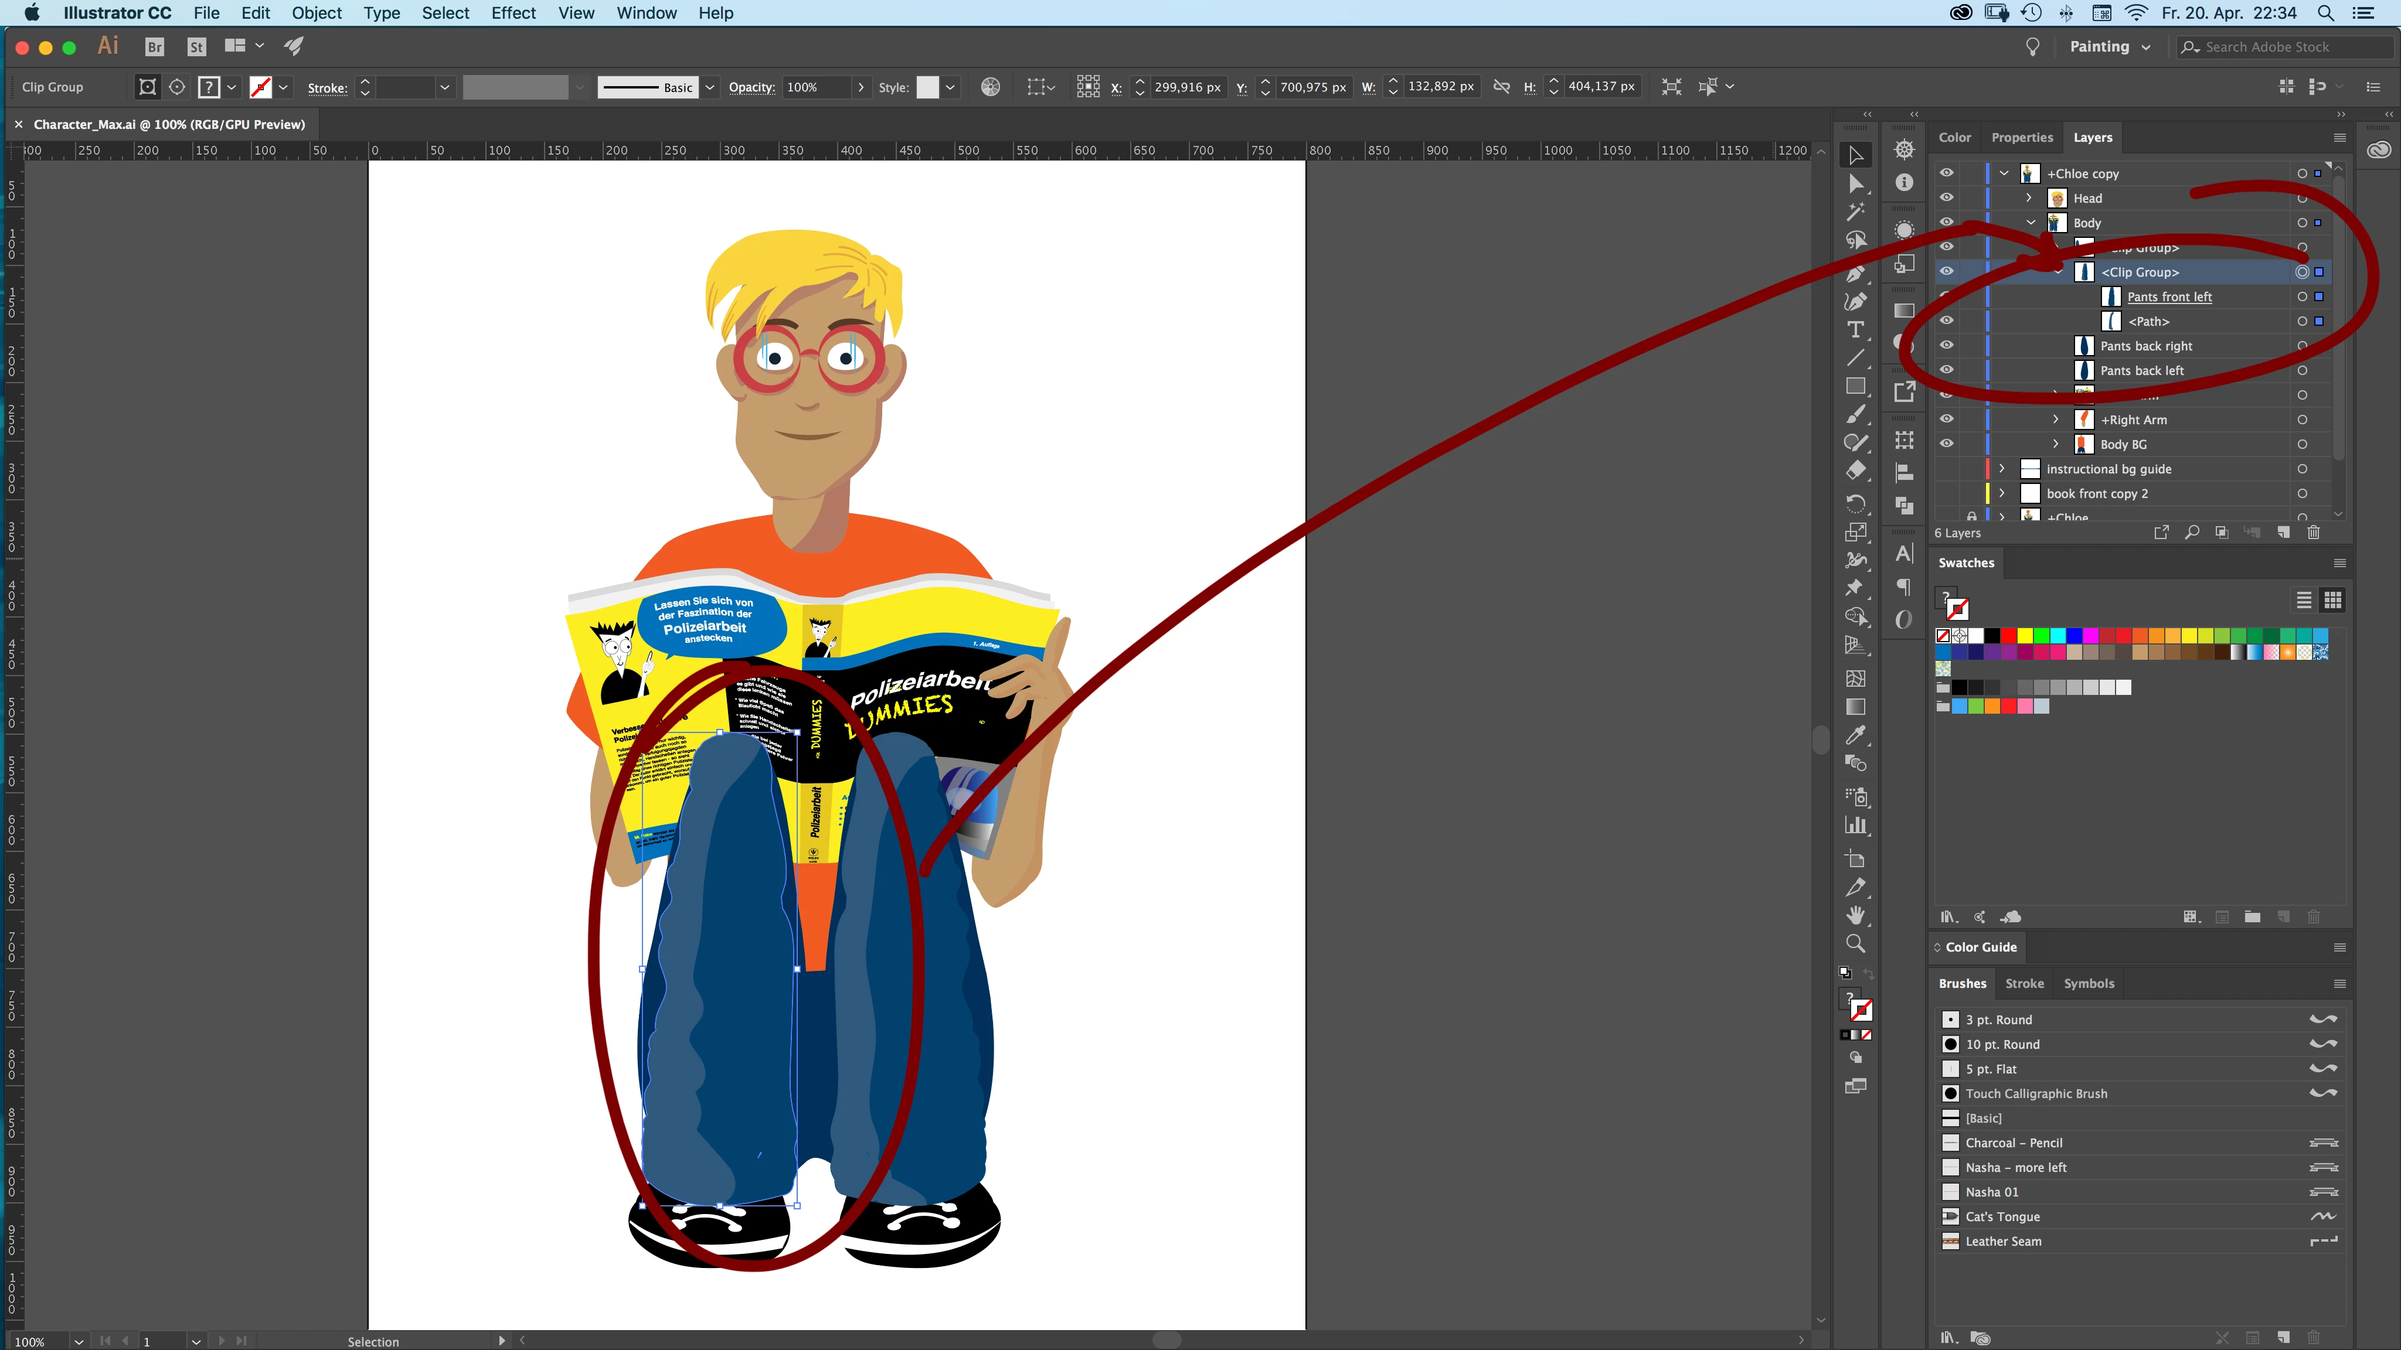
Task: Open the Object menu
Action: coord(317,13)
